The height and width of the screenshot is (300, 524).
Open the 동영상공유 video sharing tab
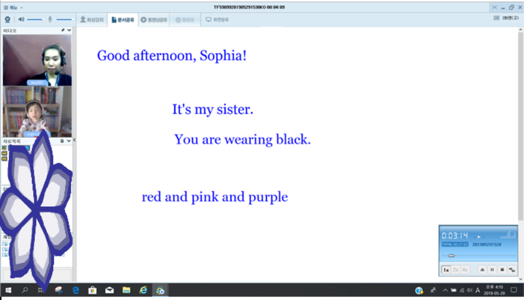click(x=155, y=20)
